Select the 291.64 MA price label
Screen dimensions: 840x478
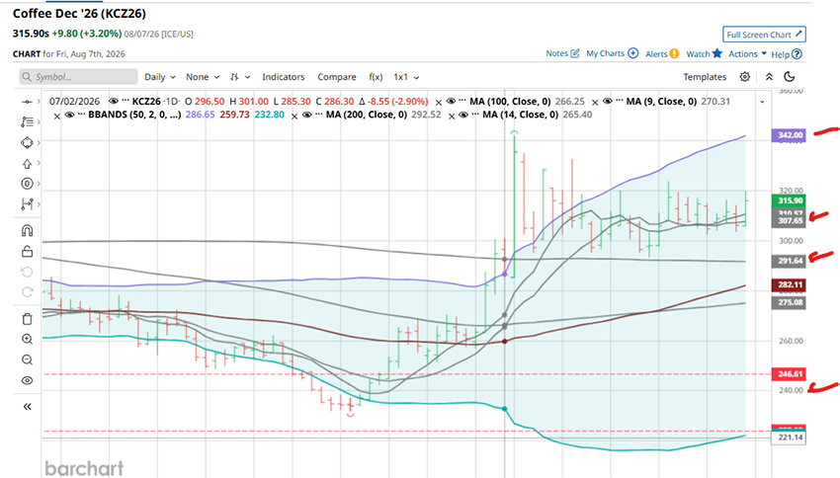click(789, 261)
